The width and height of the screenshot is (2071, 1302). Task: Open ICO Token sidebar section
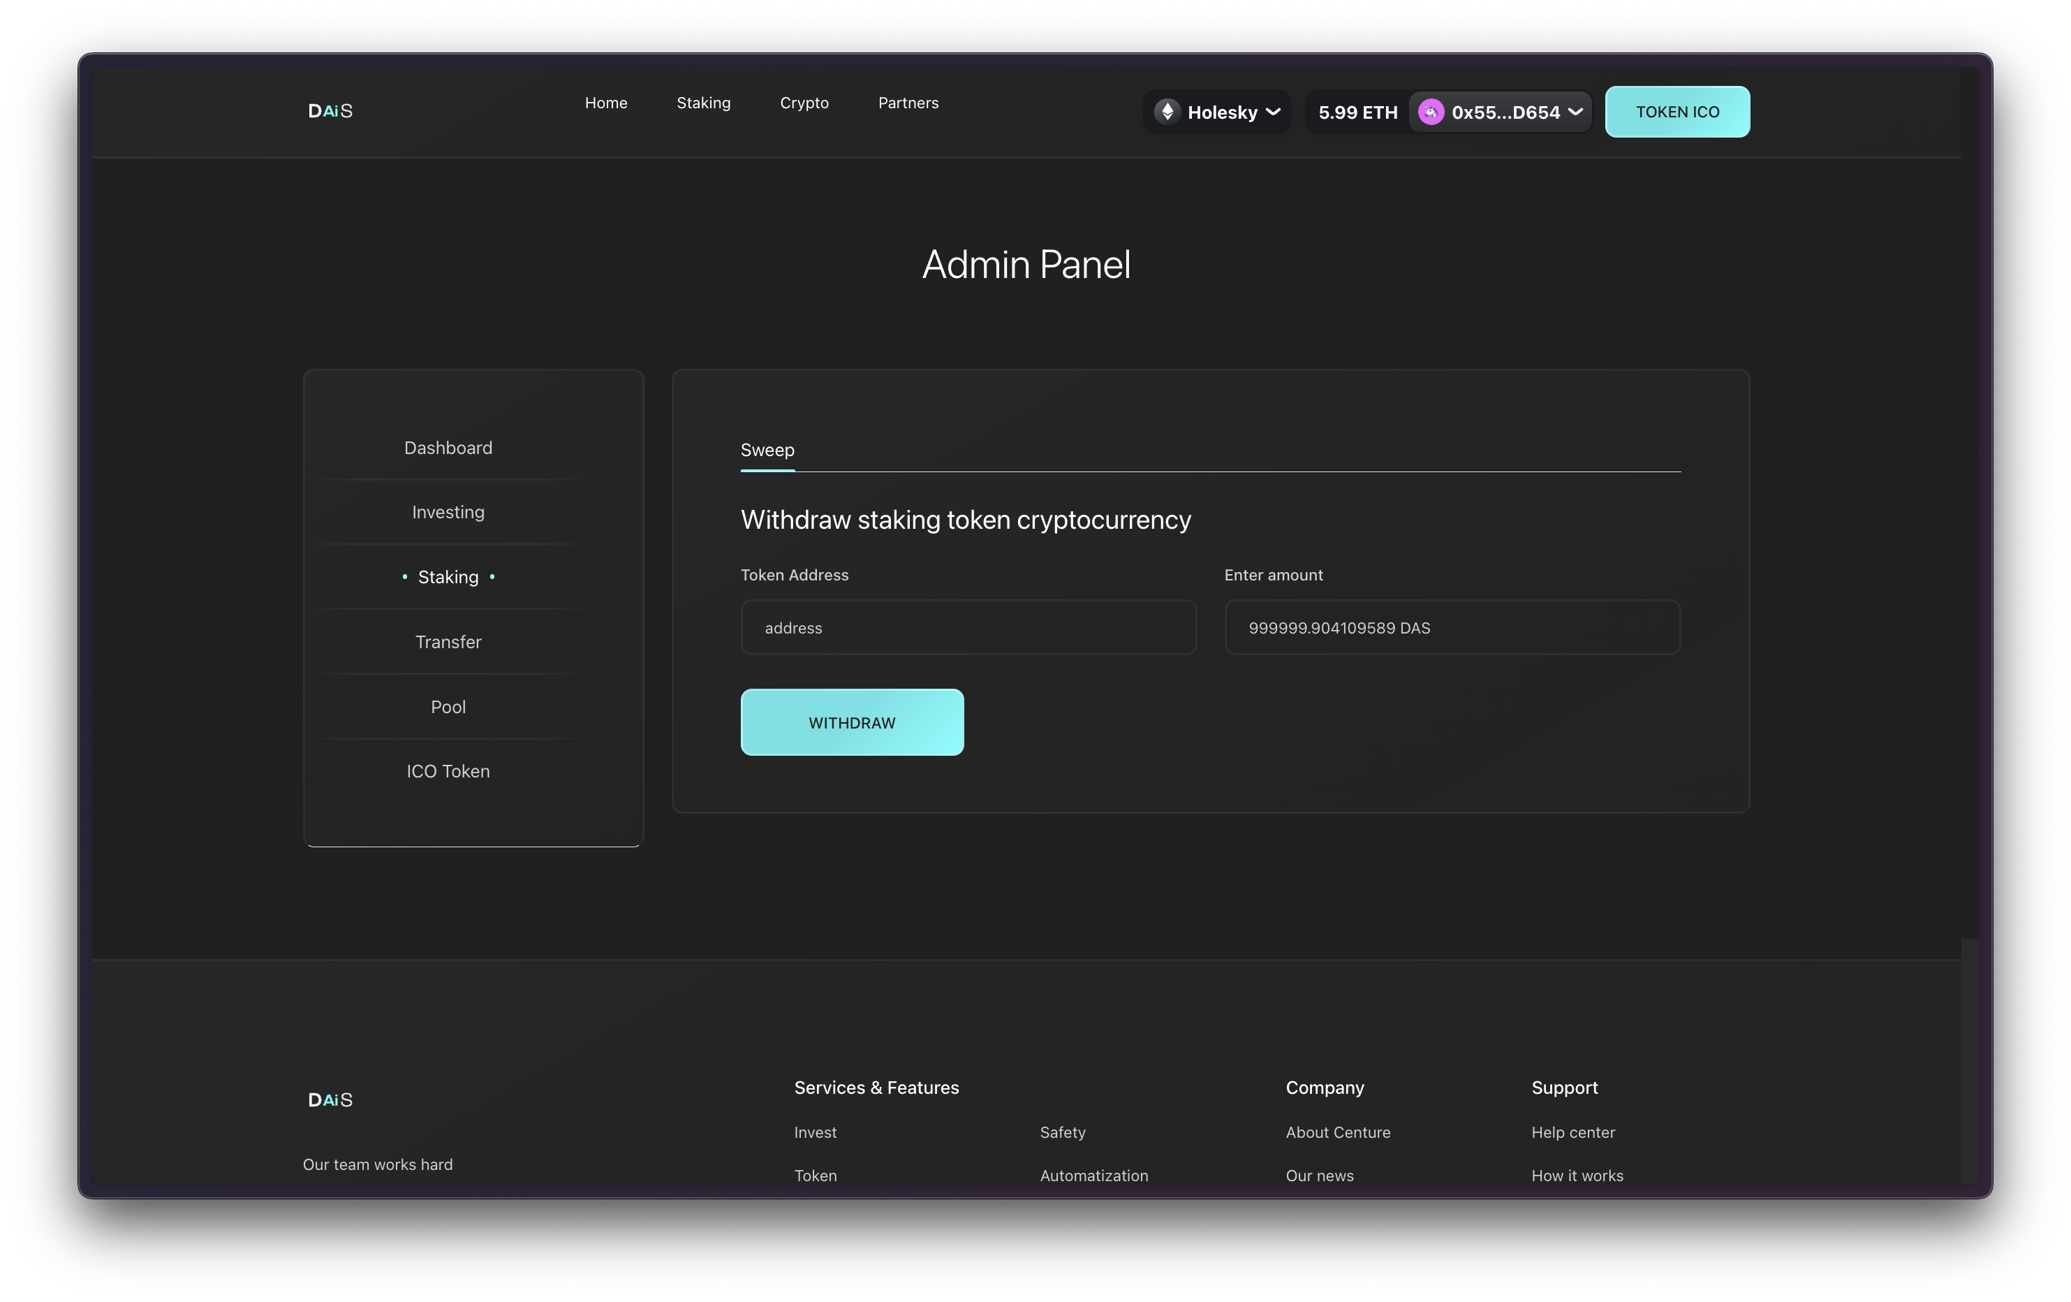448,771
